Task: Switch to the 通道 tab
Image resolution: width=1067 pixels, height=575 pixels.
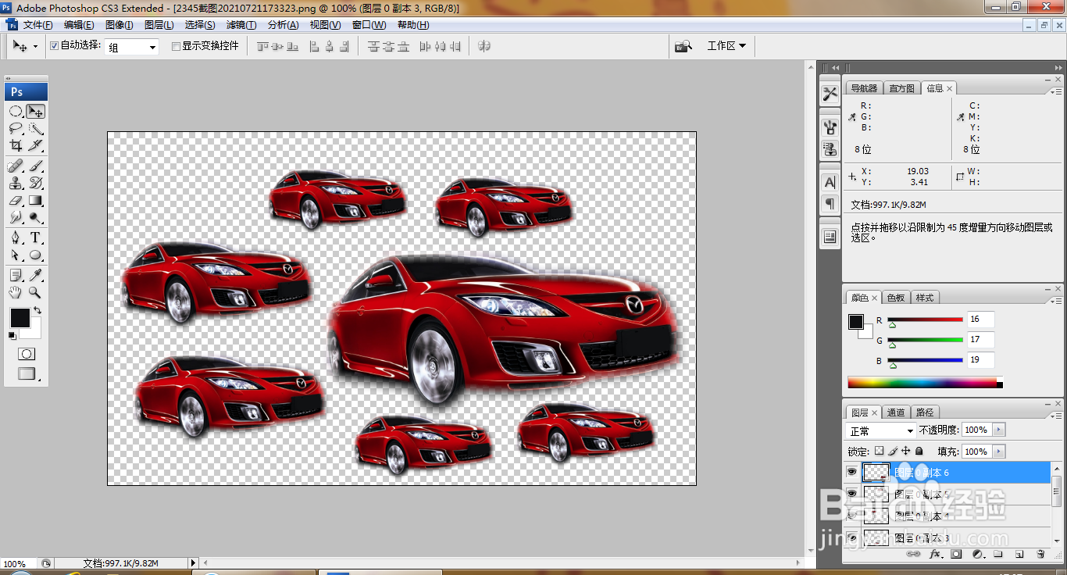Action: click(896, 412)
